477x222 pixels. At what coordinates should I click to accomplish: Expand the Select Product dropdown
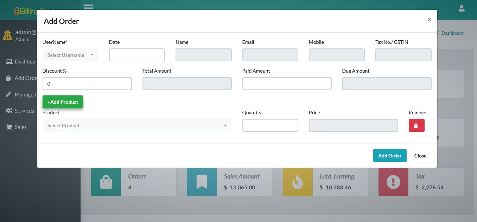click(x=137, y=125)
